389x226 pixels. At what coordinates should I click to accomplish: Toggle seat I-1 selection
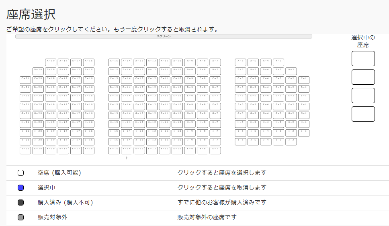click(304, 132)
